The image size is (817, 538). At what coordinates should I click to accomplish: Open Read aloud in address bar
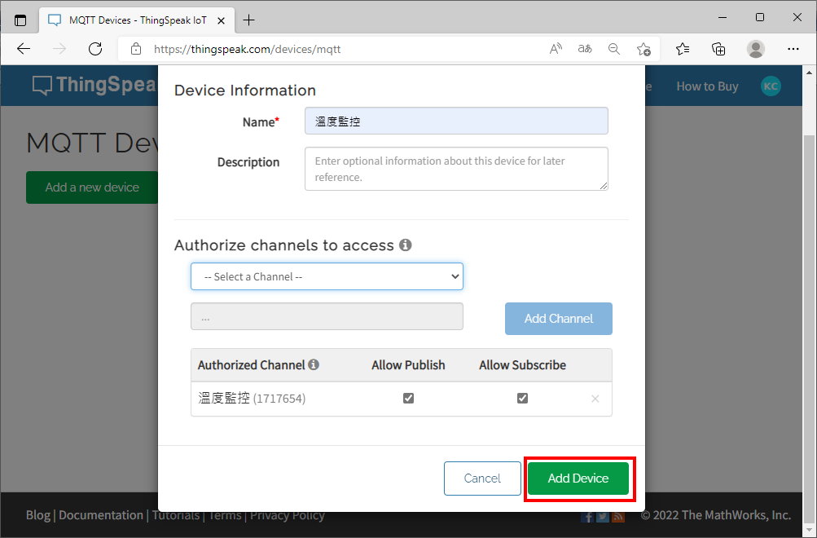click(x=556, y=49)
